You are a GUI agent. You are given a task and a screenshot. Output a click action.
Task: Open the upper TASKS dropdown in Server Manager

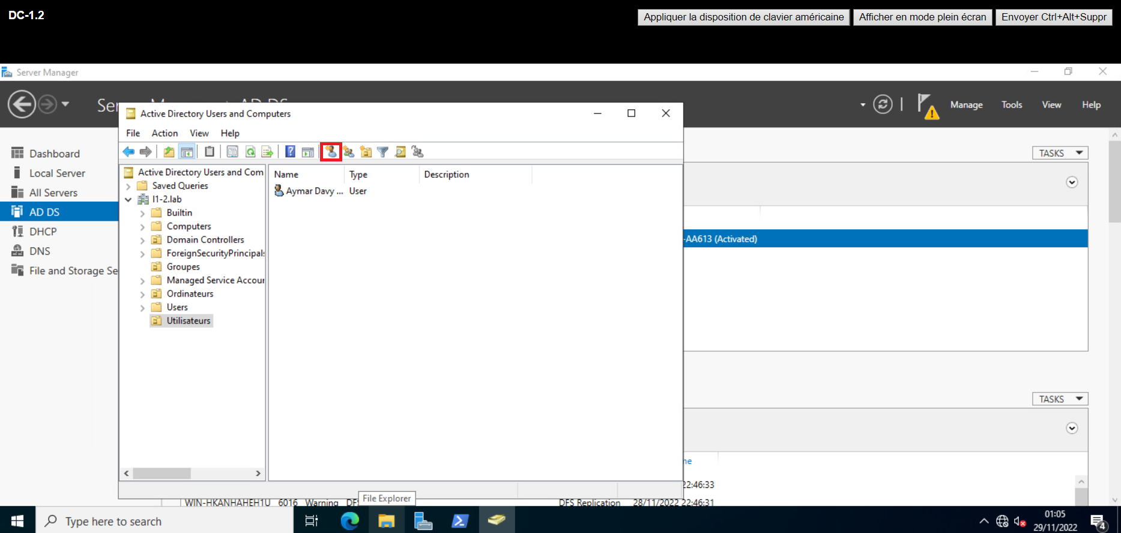click(1060, 153)
